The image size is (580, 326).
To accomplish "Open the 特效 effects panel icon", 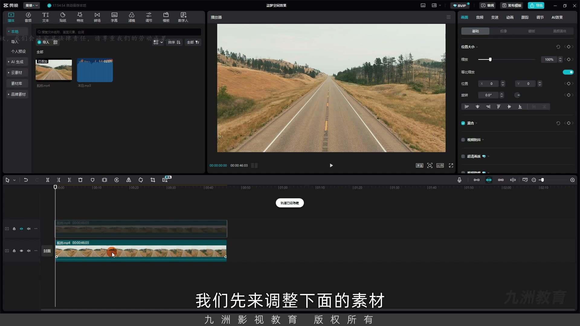I will coord(80,17).
